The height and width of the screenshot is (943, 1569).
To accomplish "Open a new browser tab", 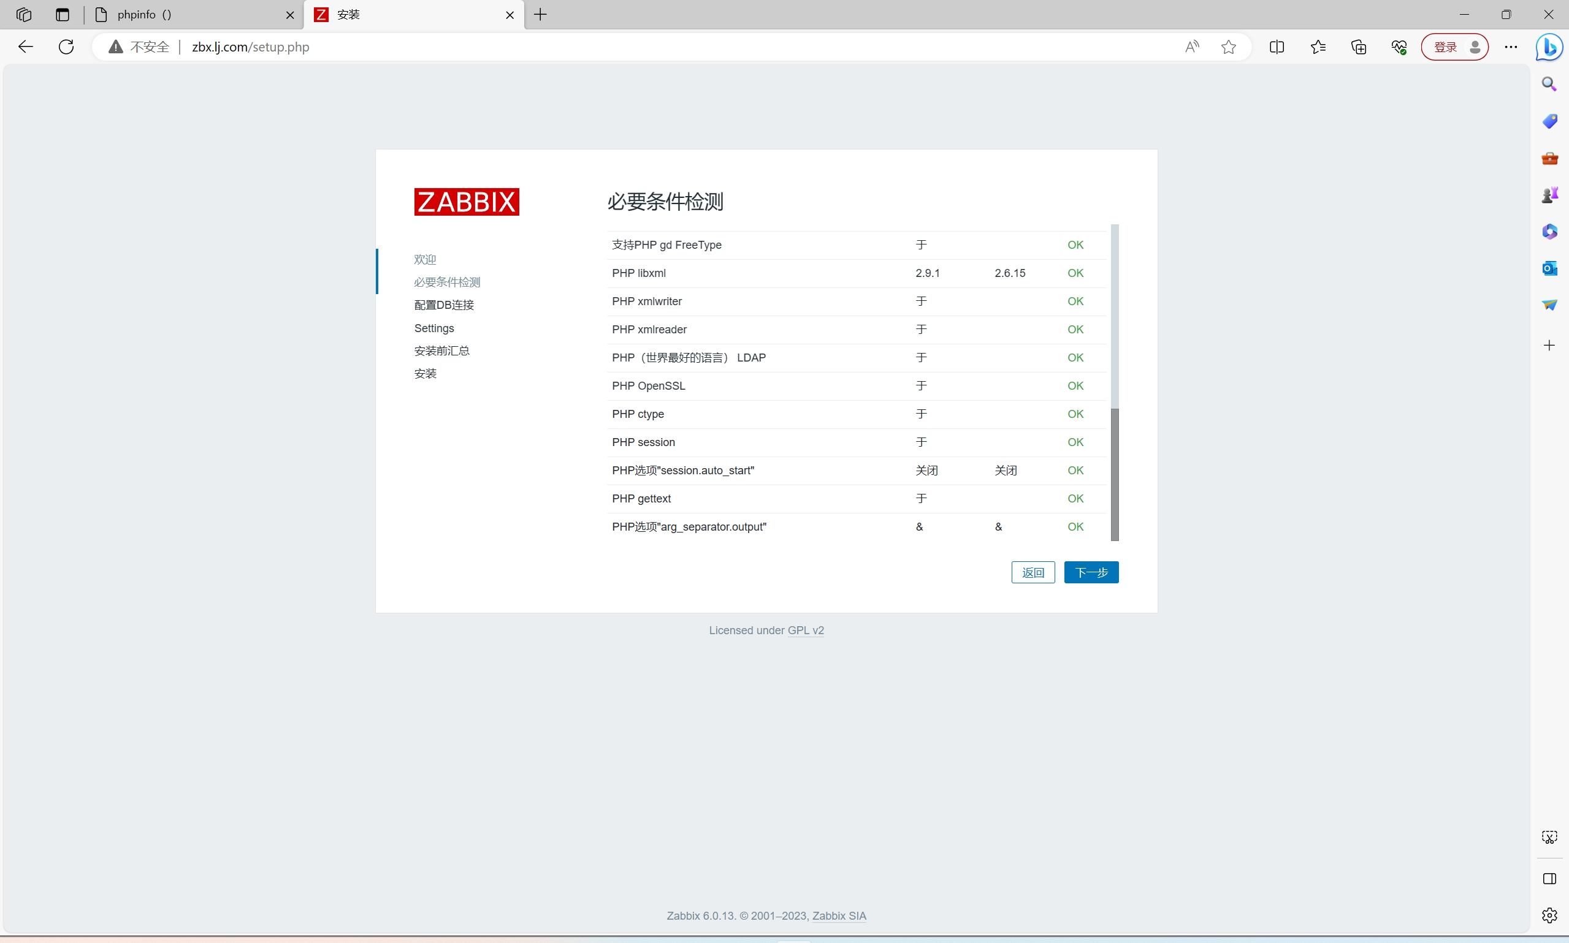I will tap(540, 15).
